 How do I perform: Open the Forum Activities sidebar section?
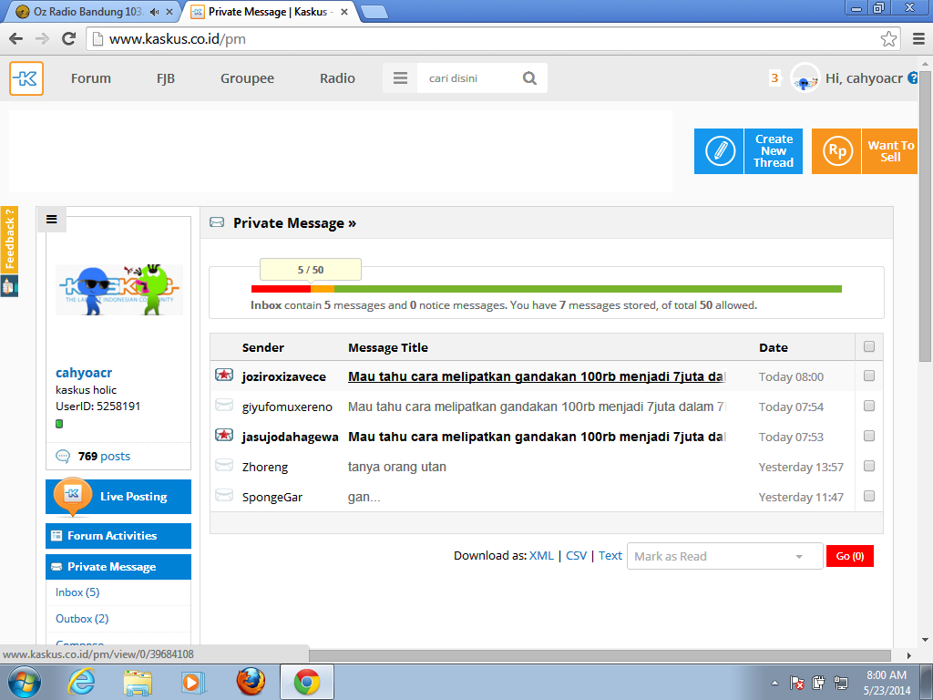click(118, 536)
